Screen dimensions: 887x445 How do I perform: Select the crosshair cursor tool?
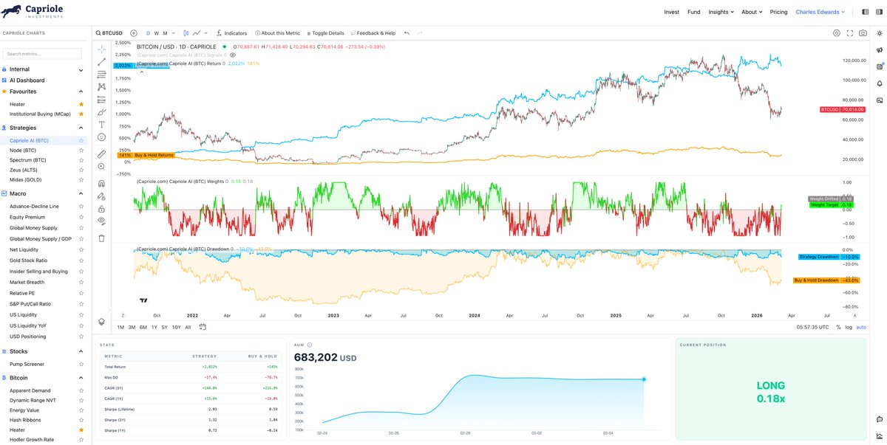pyautogui.click(x=101, y=49)
